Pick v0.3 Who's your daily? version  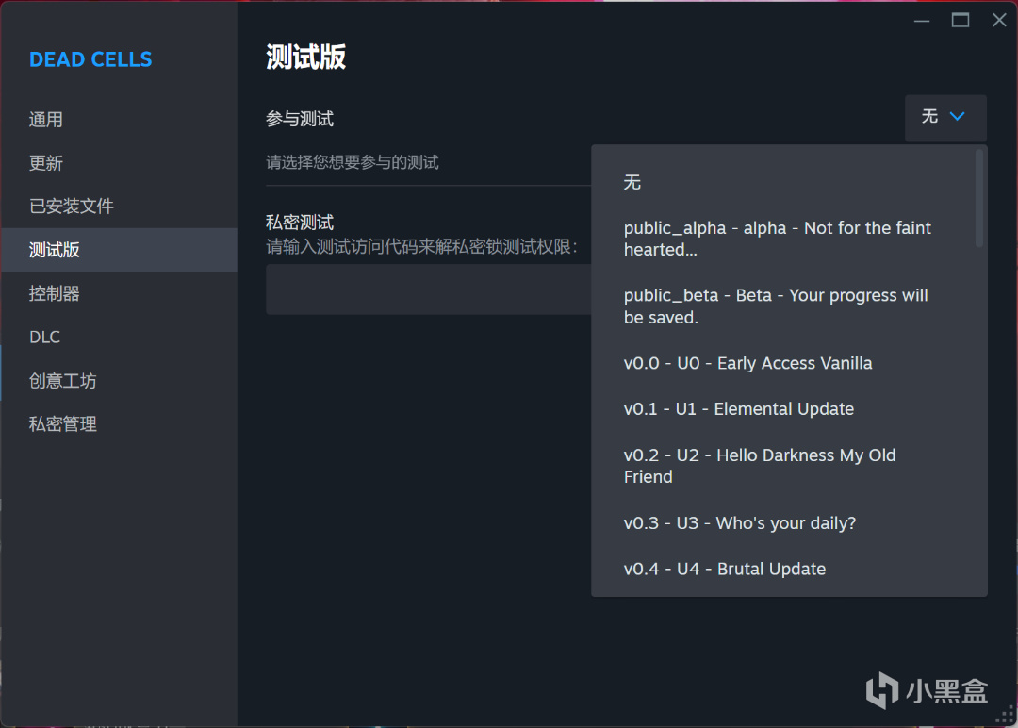[x=739, y=522]
